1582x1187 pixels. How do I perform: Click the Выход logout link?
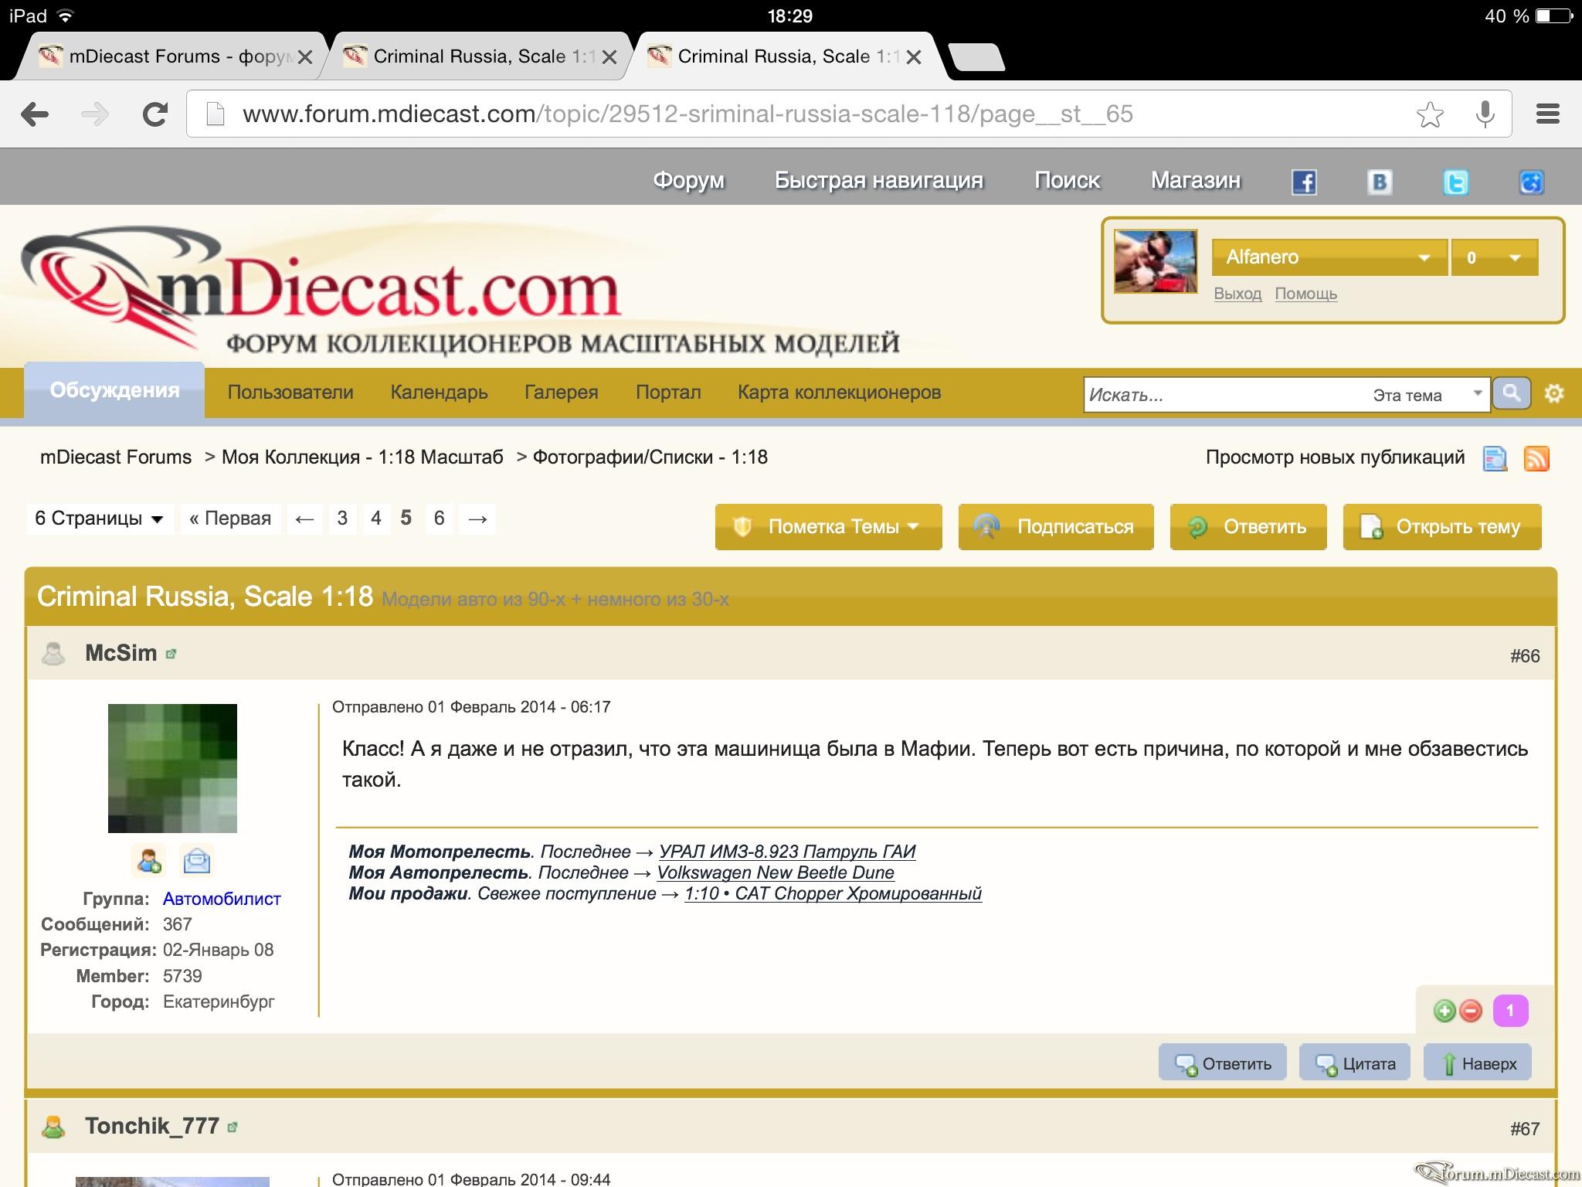1237,294
